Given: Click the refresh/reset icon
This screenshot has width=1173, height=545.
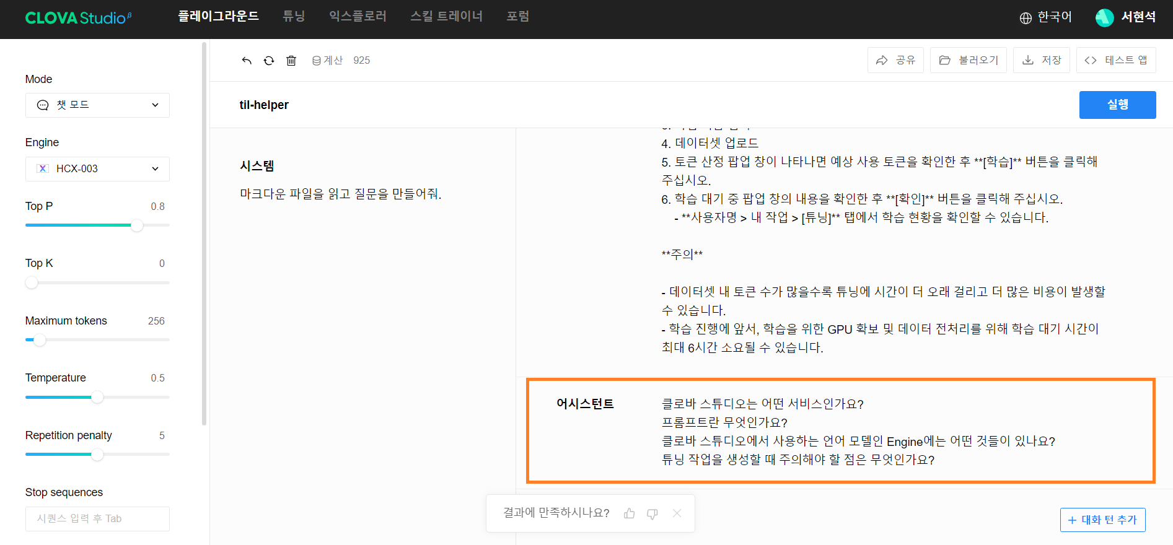Looking at the screenshot, I should [269, 60].
